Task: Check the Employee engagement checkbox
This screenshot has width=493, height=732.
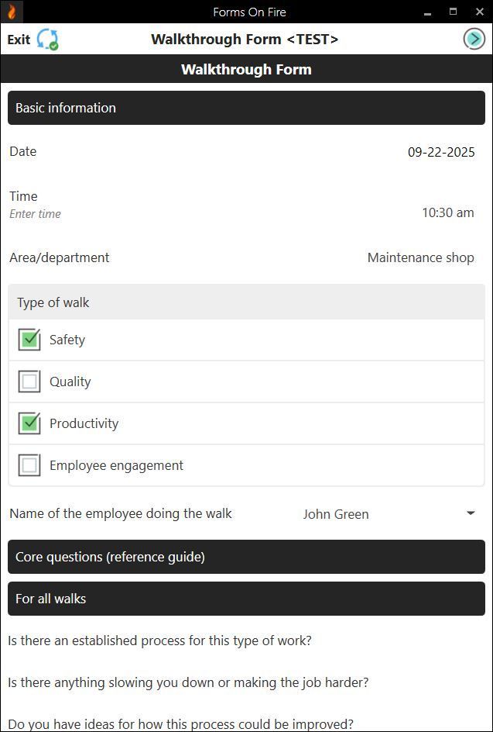Action: coord(29,465)
